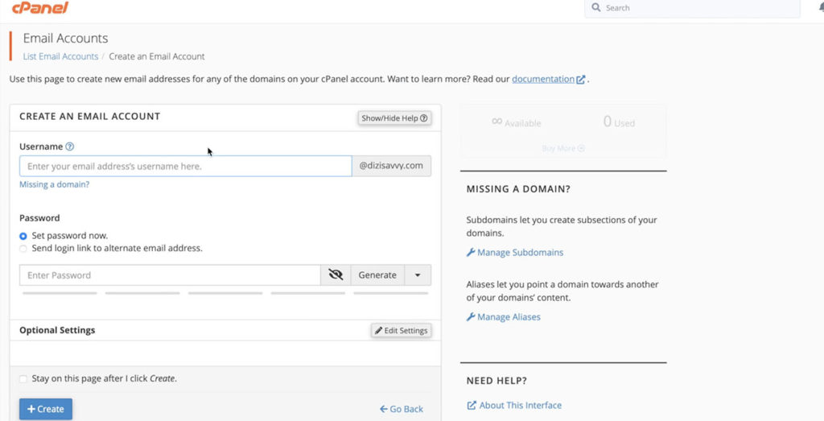The width and height of the screenshot is (824, 421).
Task: Click the NEED HELP? heading
Action: click(496, 381)
